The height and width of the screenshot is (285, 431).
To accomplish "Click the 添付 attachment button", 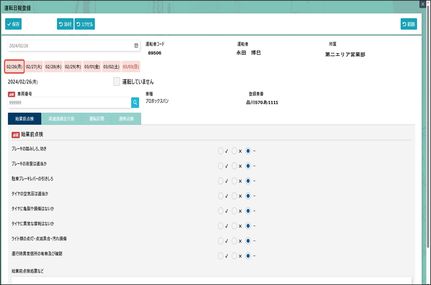I will coord(65,24).
